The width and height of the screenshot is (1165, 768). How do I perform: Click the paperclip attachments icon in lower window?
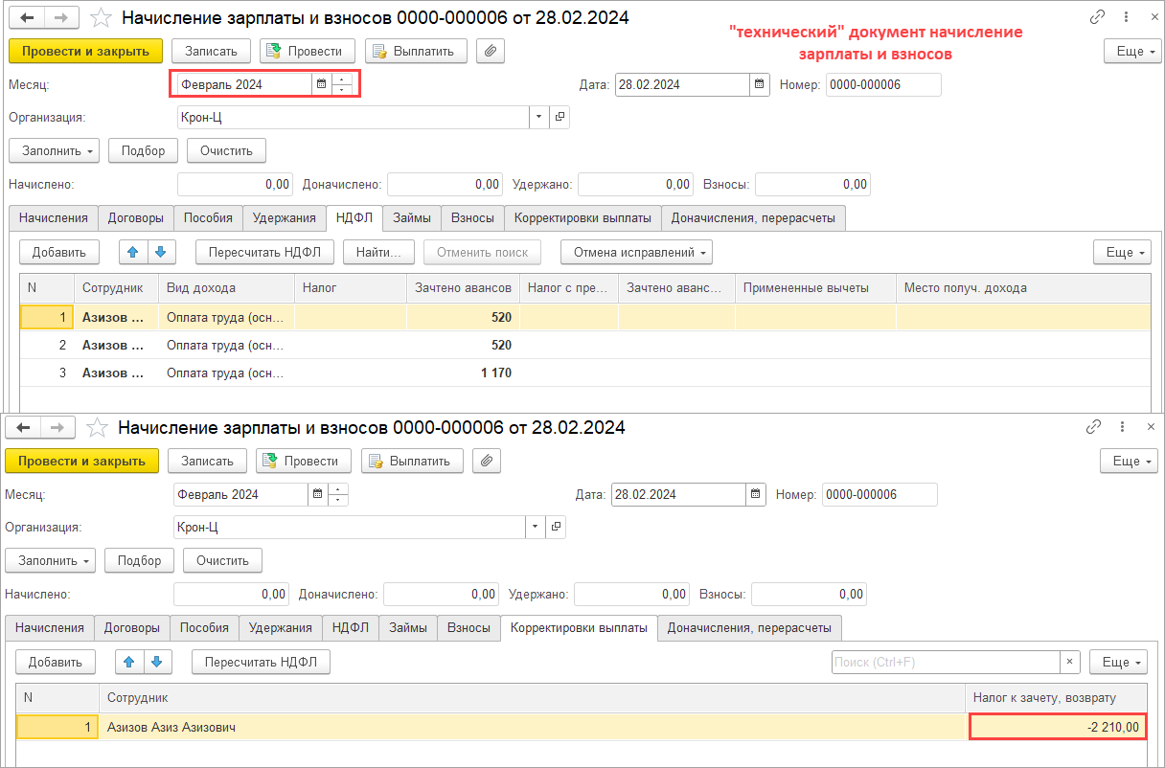487,461
